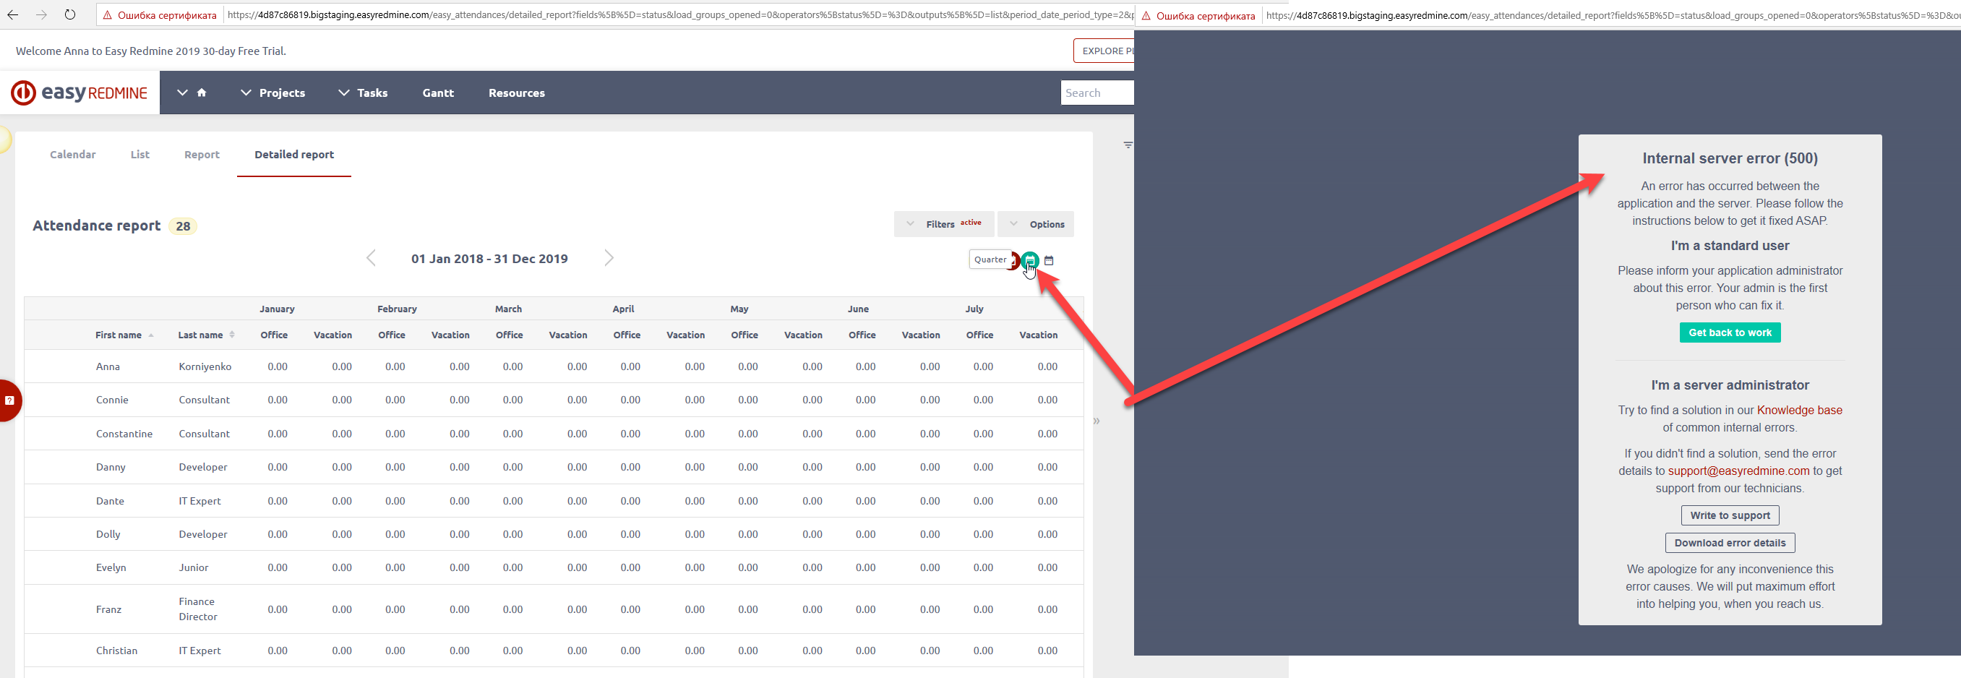Open the Projects dropdown menu
This screenshot has width=1961, height=678.
[x=273, y=93]
